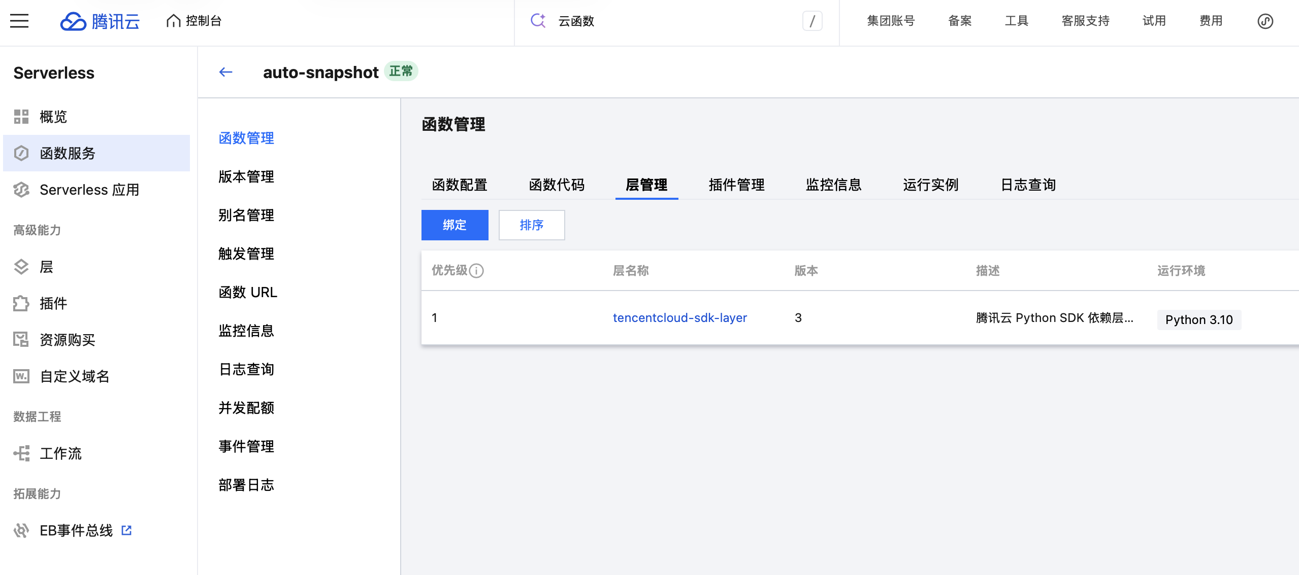Click the info icon next to 优先级
This screenshot has height=575, width=1299.
tap(476, 271)
